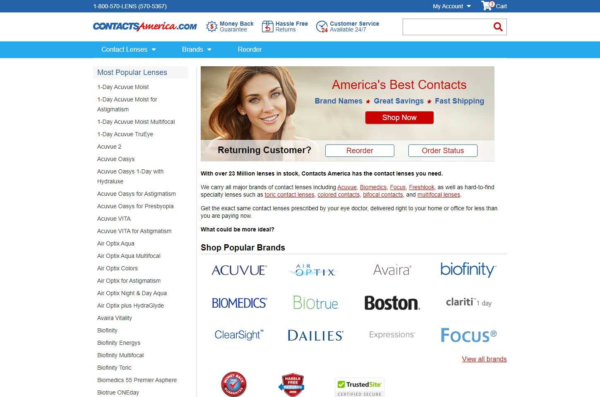
Task: Expand the Brands navigation dropdown
Action: (197, 49)
